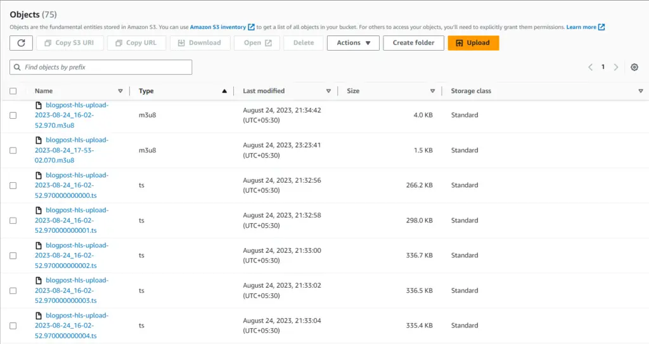Open object link ending 970000000002.ts
The height and width of the screenshot is (344, 649).
tap(72, 255)
